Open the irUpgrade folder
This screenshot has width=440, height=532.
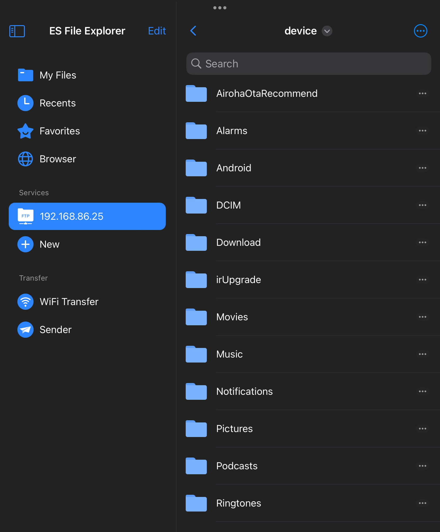click(308, 280)
